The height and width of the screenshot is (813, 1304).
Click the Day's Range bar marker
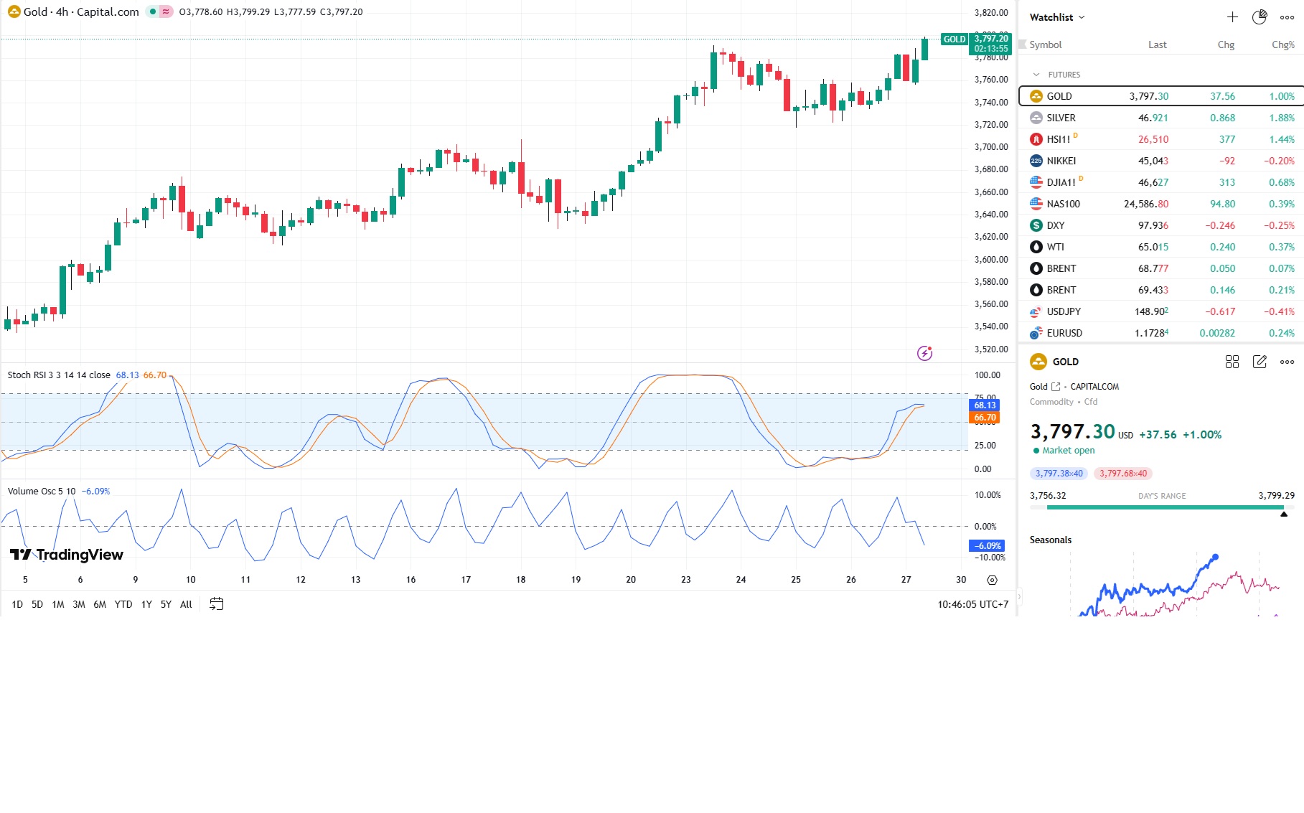[1284, 514]
